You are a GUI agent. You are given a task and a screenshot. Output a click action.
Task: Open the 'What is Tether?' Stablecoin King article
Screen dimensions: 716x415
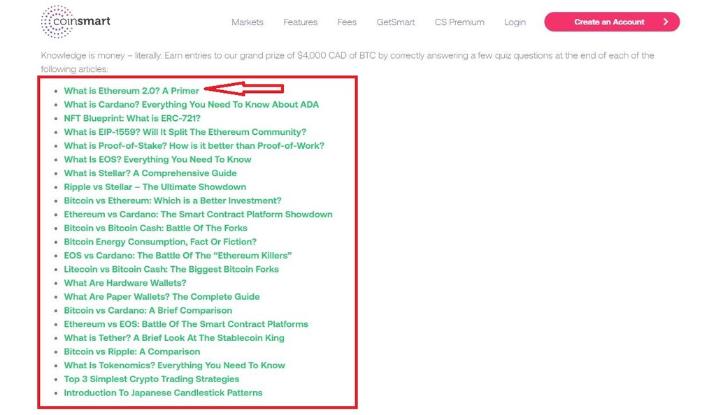(x=174, y=337)
